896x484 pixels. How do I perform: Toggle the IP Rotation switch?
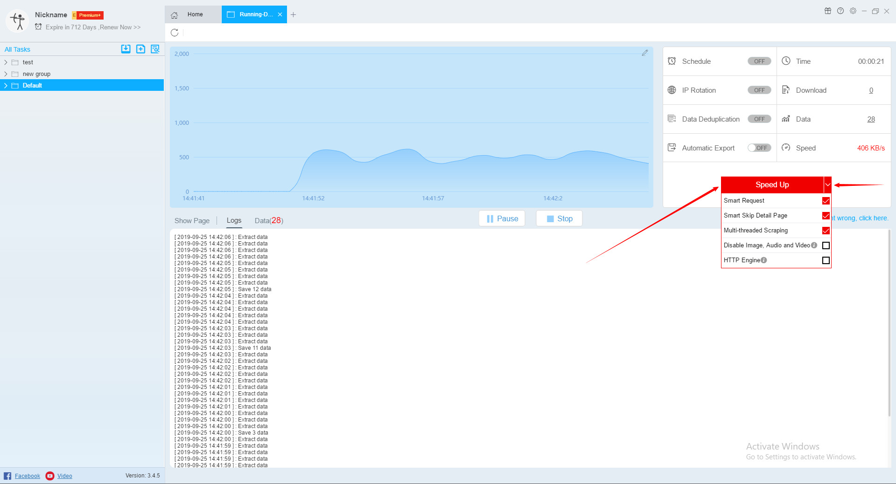coord(759,90)
